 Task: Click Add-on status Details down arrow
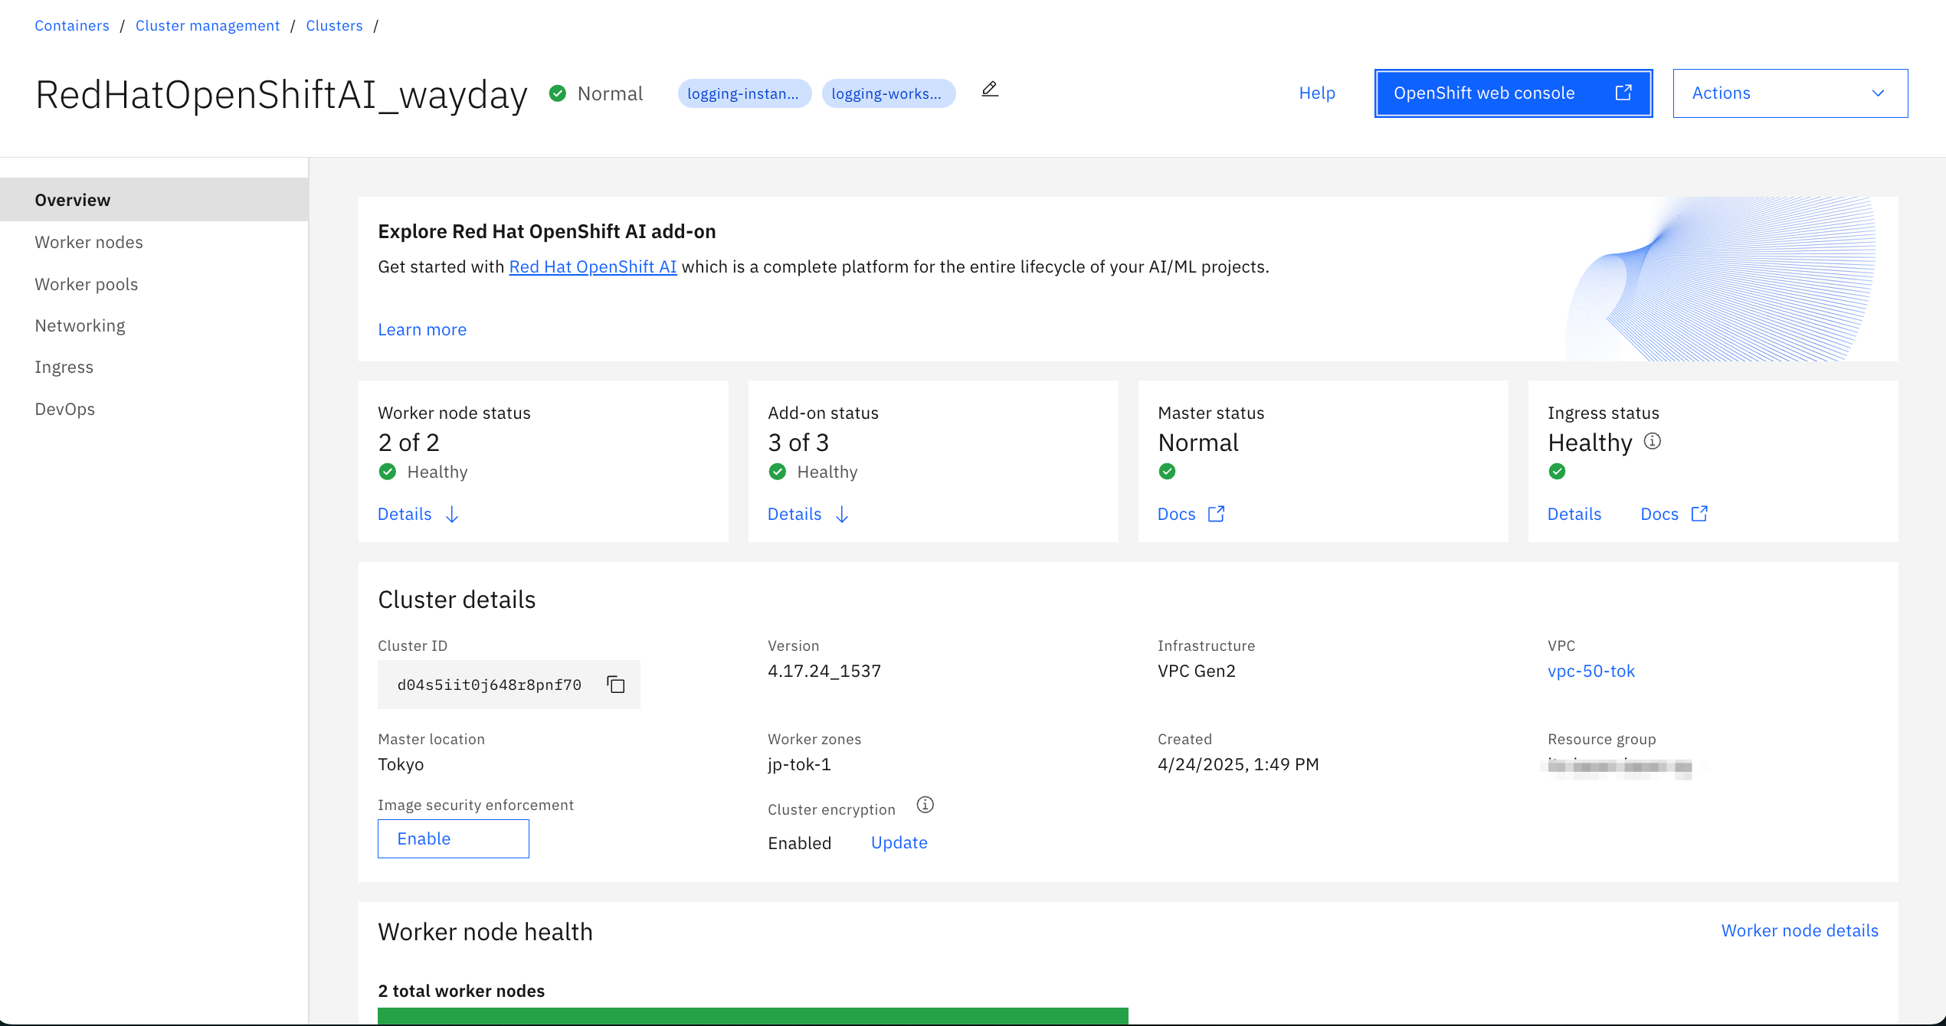coord(842,515)
